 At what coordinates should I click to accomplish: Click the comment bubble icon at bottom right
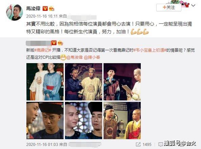[x=161, y=144]
